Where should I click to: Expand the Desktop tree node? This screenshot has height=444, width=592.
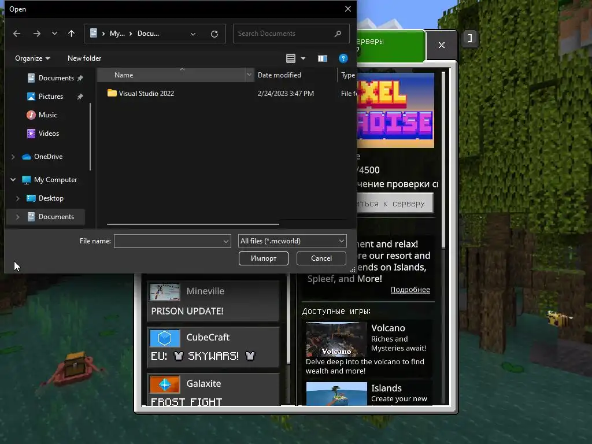(18, 198)
